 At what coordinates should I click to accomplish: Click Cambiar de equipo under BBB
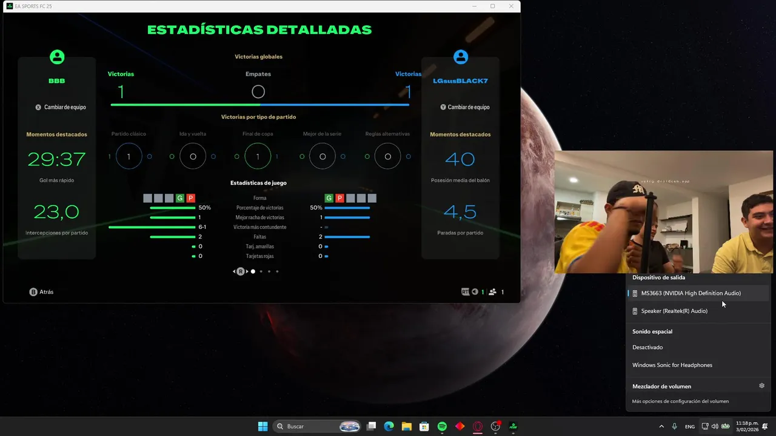[65, 107]
